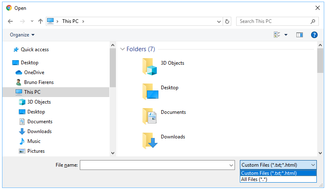
Task: Toggle the preview pane
Action: (300, 35)
